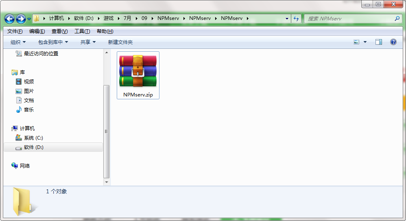Screen dimensions: 406x221
Task: Open the 工具(T) menu
Action: (x=82, y=31)
